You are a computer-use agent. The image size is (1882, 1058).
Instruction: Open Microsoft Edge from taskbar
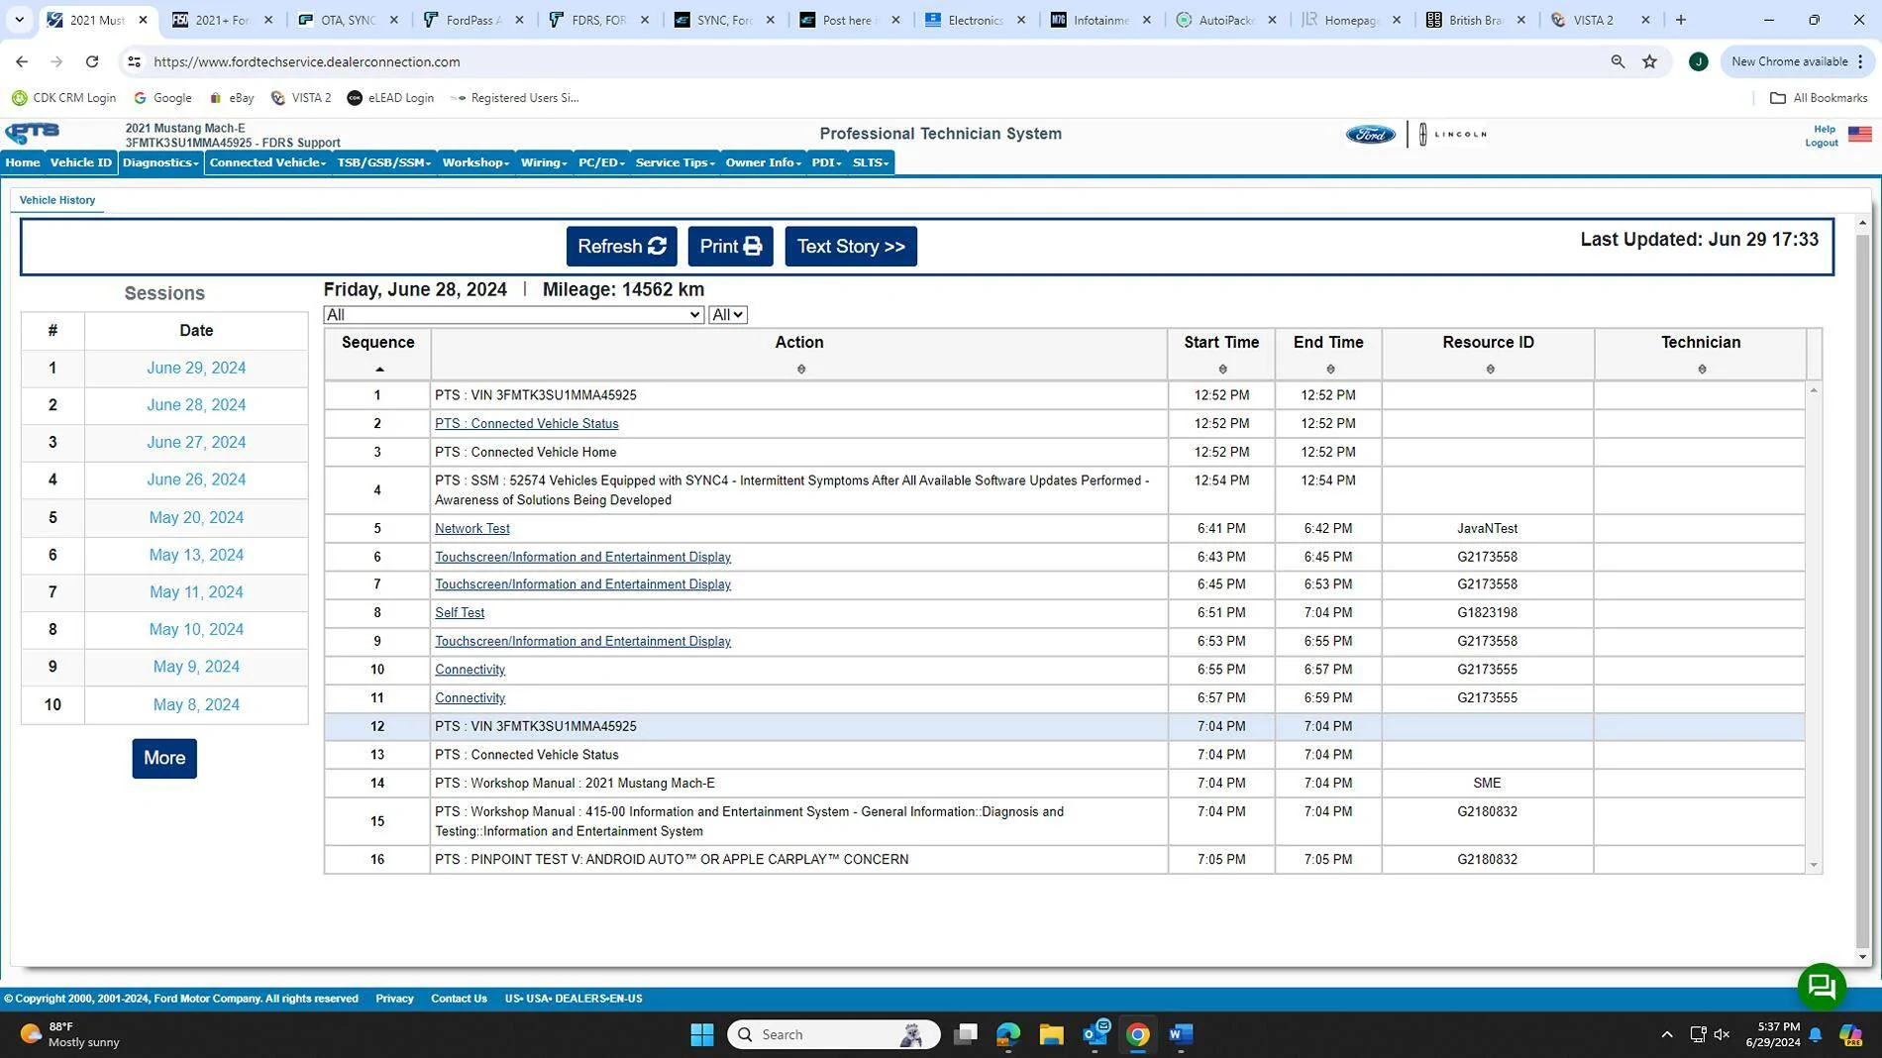(x=1007, y=1034)
